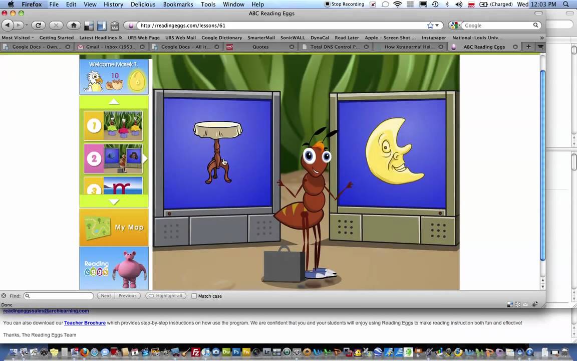This screenshot has width=577, height=361.
Task: Open the Latest Headlines bookmark
Action: pyautogui.click(x=101, y=38)
